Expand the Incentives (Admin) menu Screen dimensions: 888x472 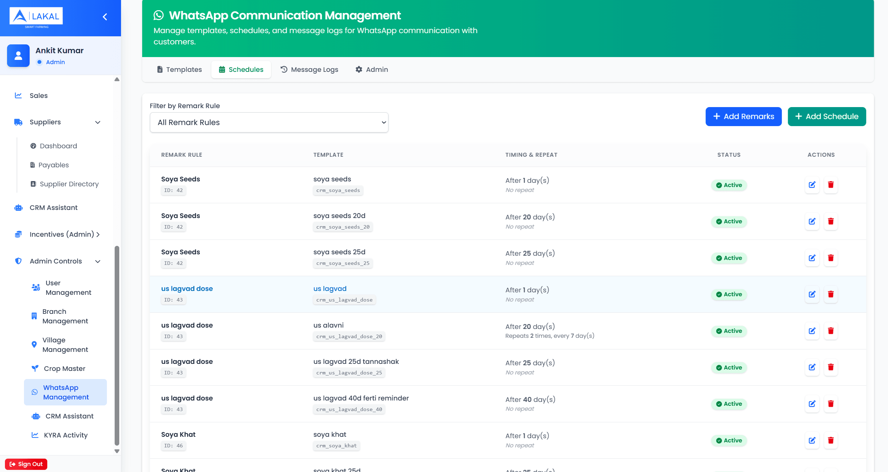click(x=58, y=234)
